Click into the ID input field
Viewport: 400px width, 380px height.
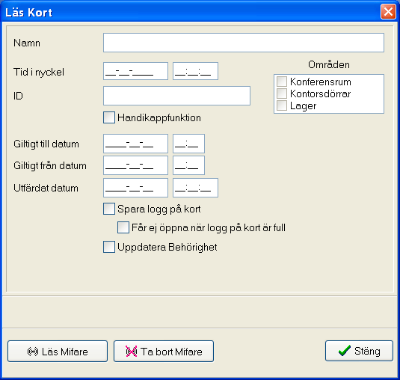tap(176, 96)
